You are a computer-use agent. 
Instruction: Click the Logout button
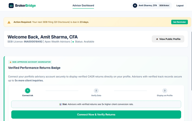[180, 6]
